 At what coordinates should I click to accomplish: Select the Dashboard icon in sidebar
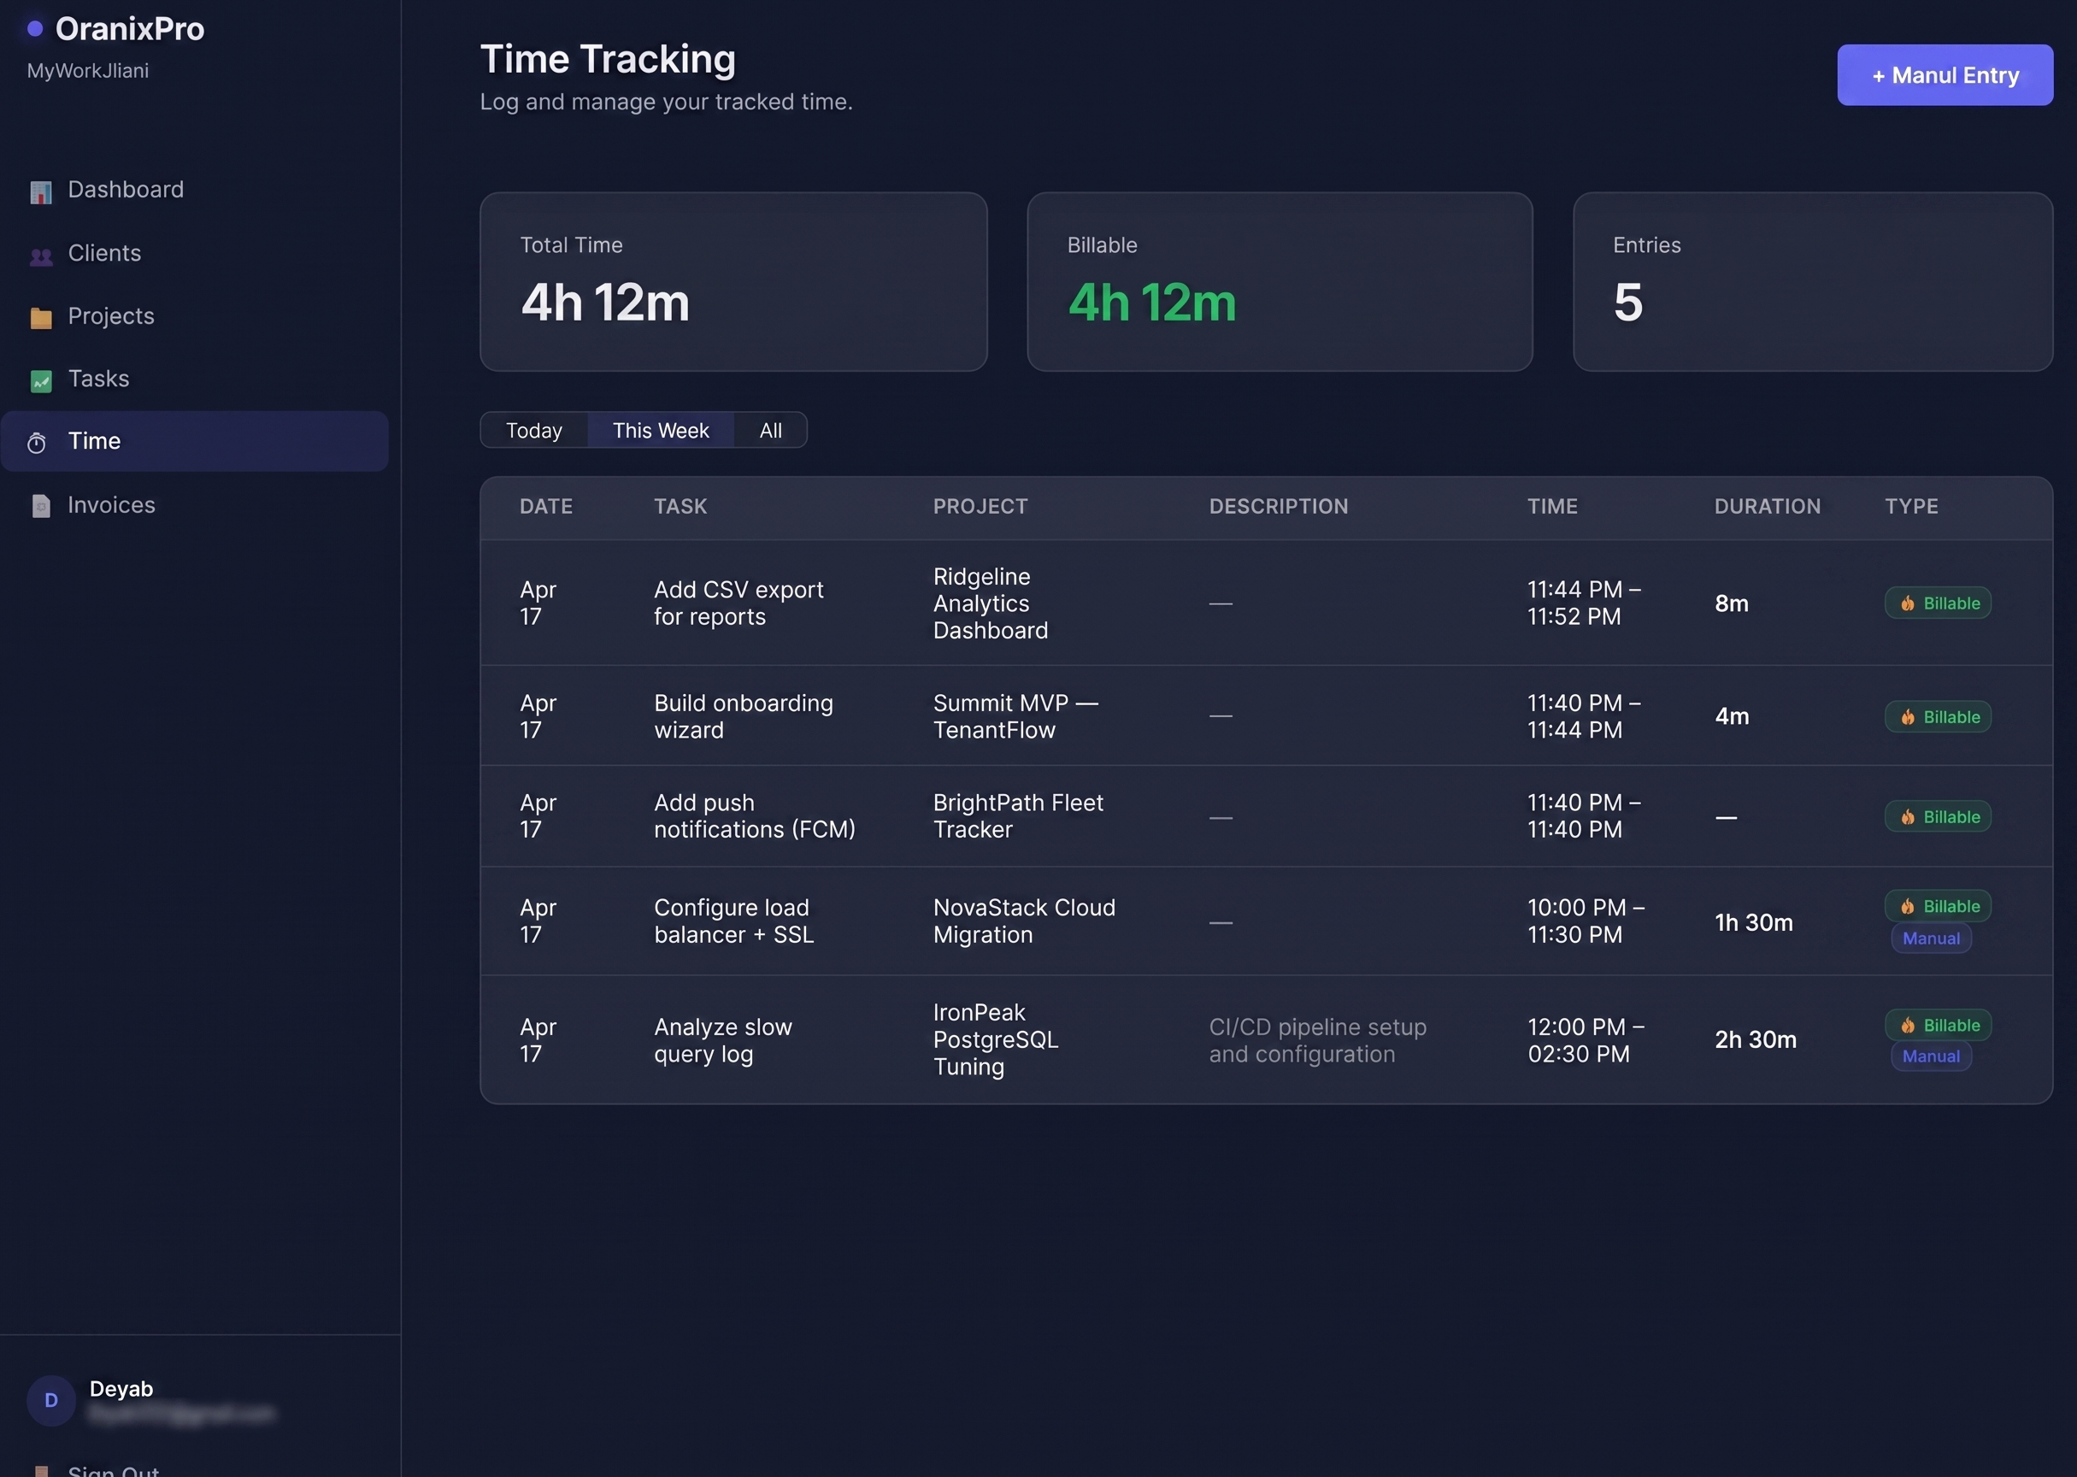point(40,191)
